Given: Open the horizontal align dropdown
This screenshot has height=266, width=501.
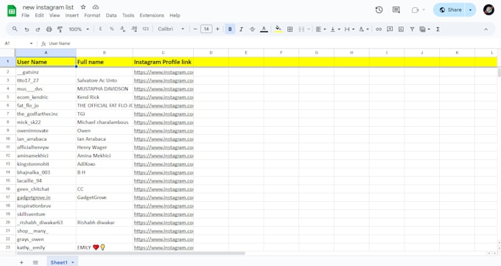Looking at the screenshot, I should tap(320, 29).
